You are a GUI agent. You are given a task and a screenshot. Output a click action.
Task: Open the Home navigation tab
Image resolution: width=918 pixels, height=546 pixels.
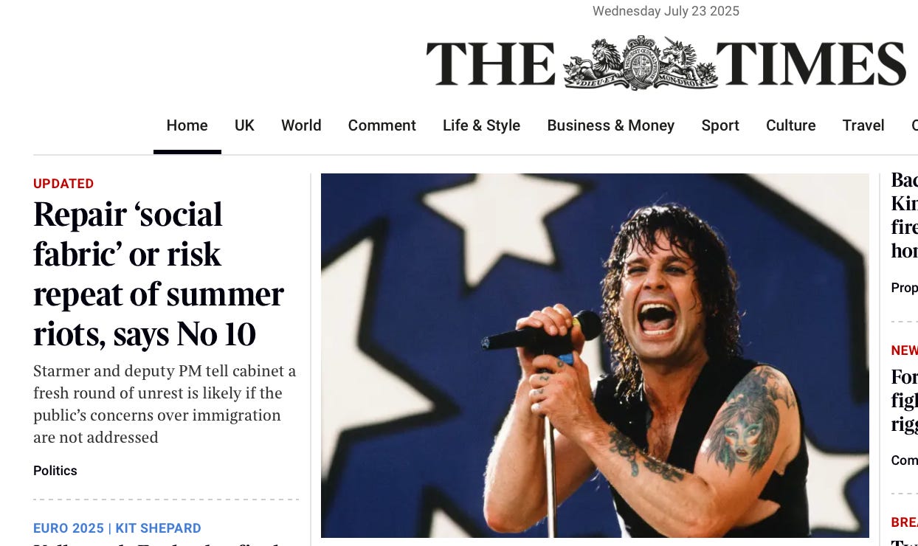tap(187, 125)
